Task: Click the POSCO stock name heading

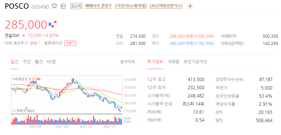Action: click(17, 6)
